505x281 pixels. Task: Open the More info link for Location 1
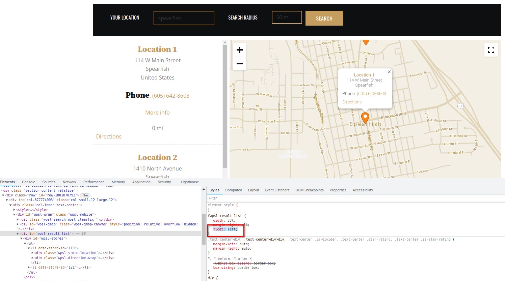point(157,113)
